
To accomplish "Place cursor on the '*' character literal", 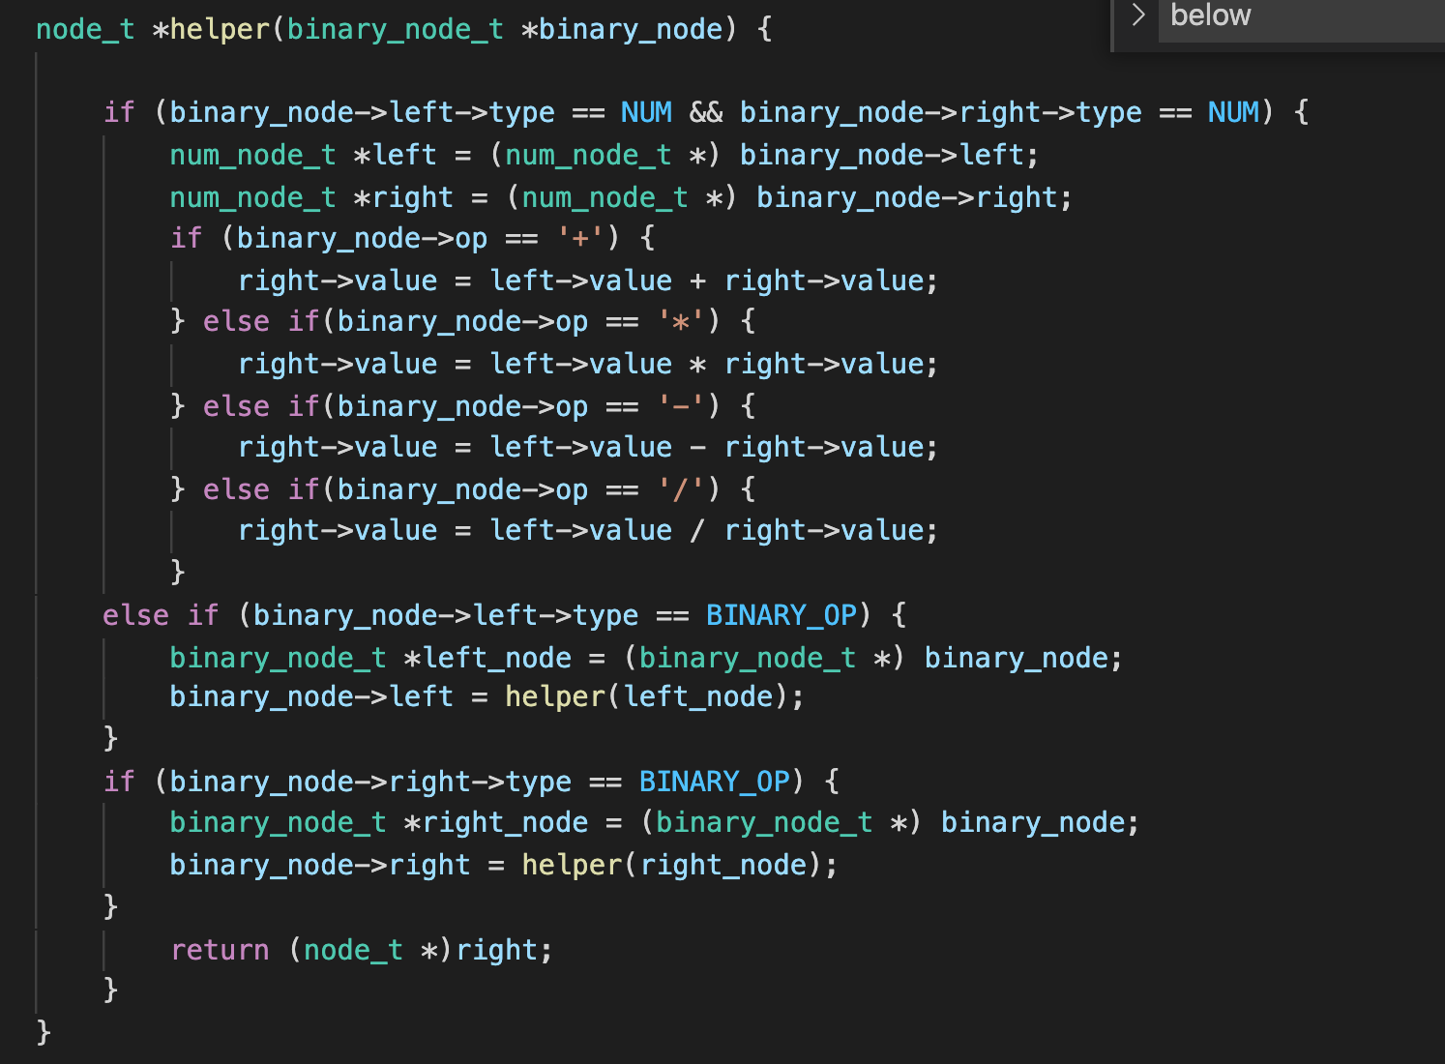I will pyautogui.click(x=681, y=321).
